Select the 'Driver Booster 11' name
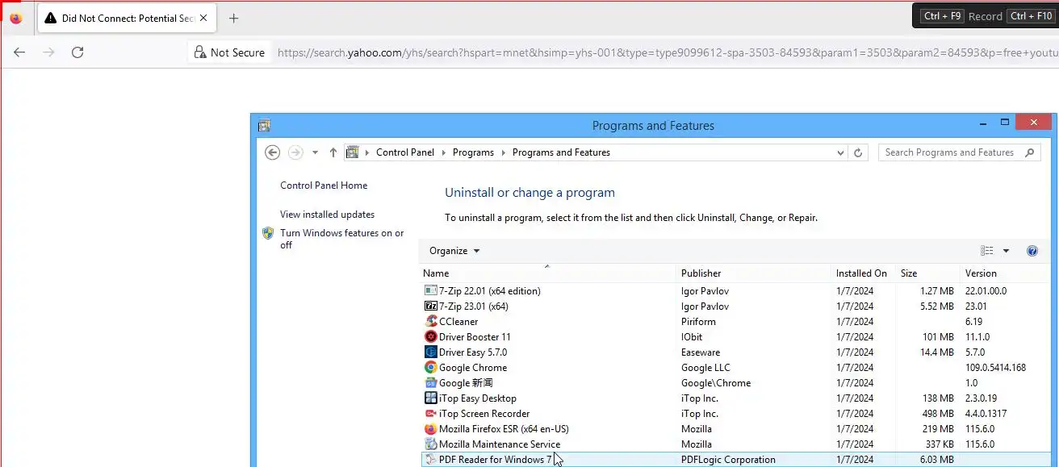The image size is (1059, 467). pos(475,337)
